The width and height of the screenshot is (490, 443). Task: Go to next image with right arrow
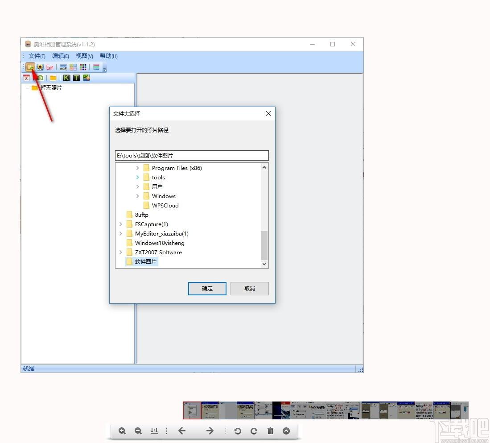click(x=210, y=431)
